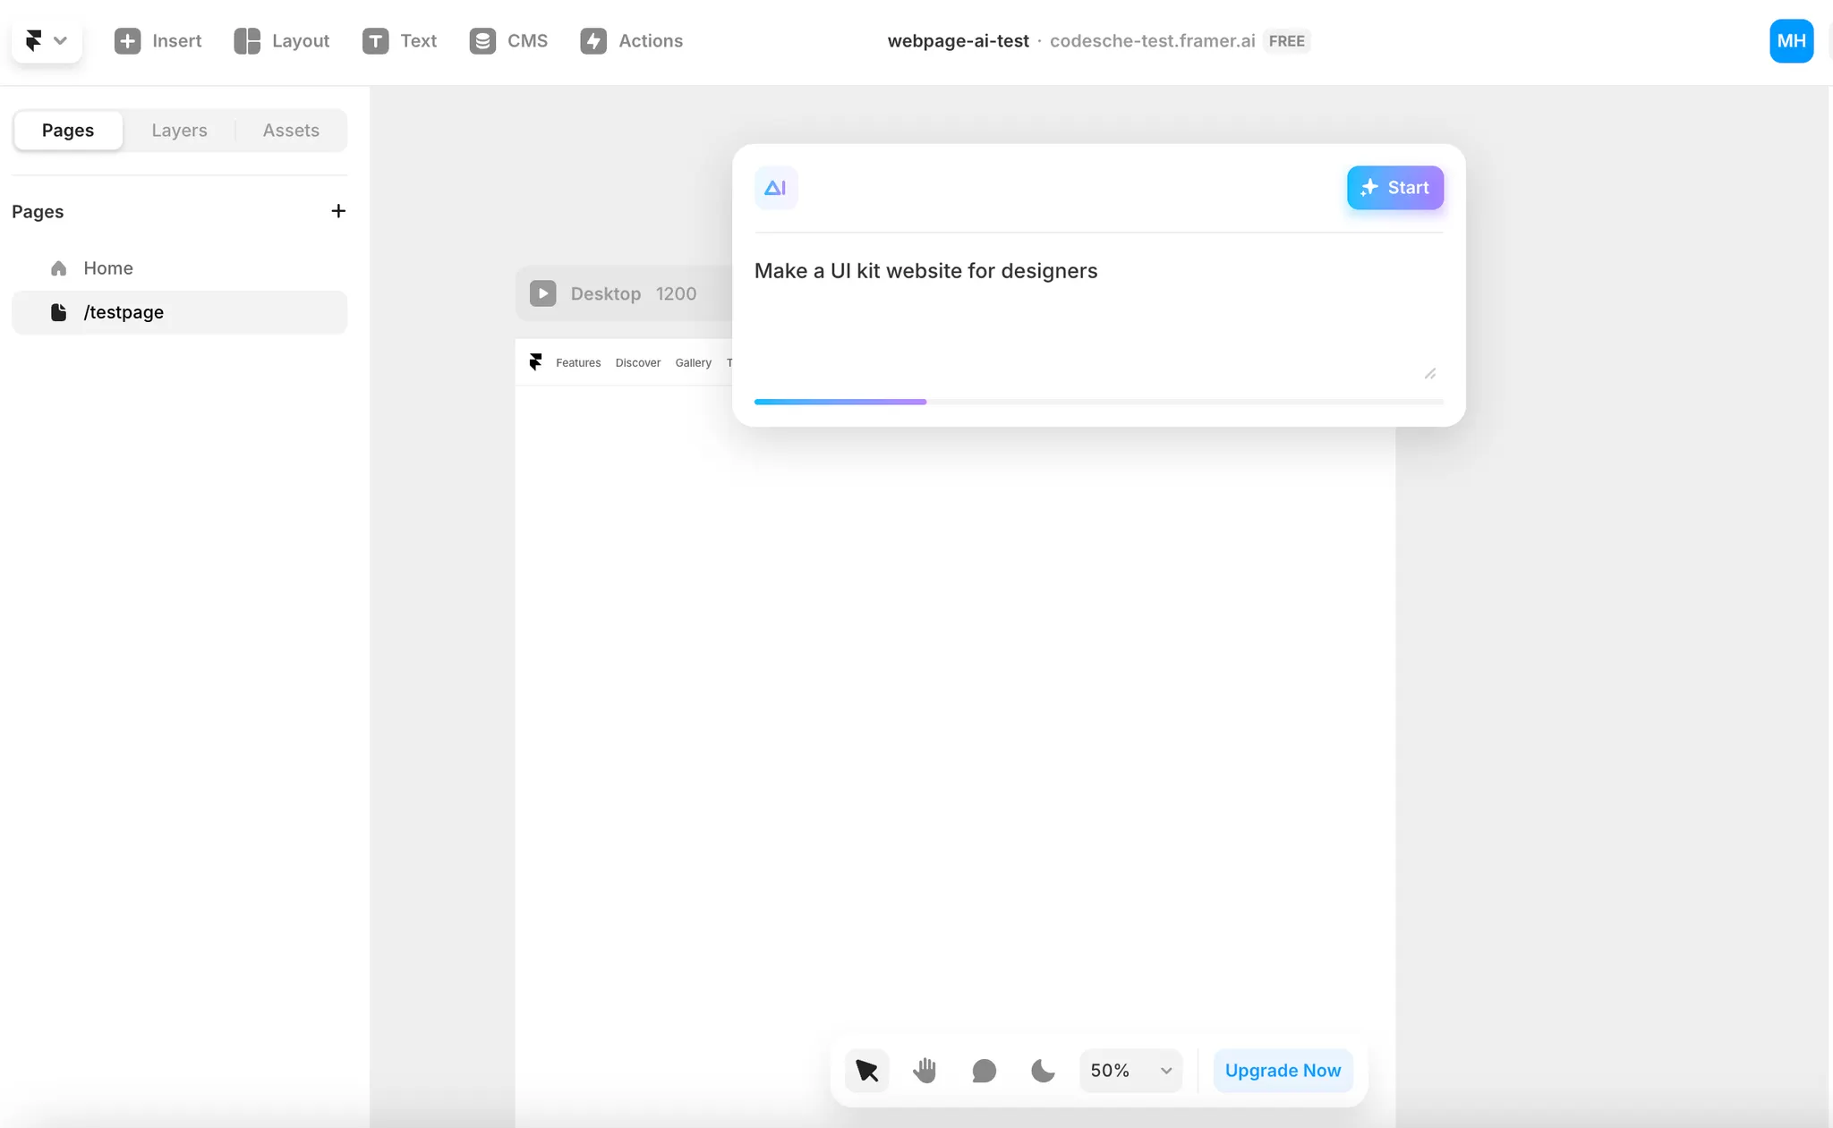Screen dimensions: 1833x1128
Task: Switch to the Layers tab
Action: [179, 131]
